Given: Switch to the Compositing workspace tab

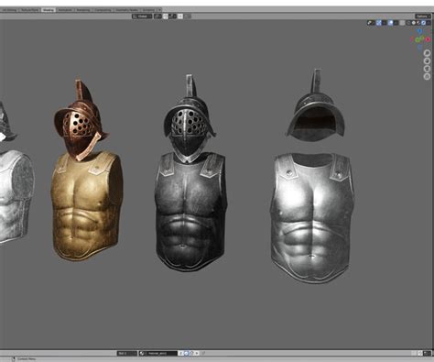Looking at the screenshot, I should point(103,10).
